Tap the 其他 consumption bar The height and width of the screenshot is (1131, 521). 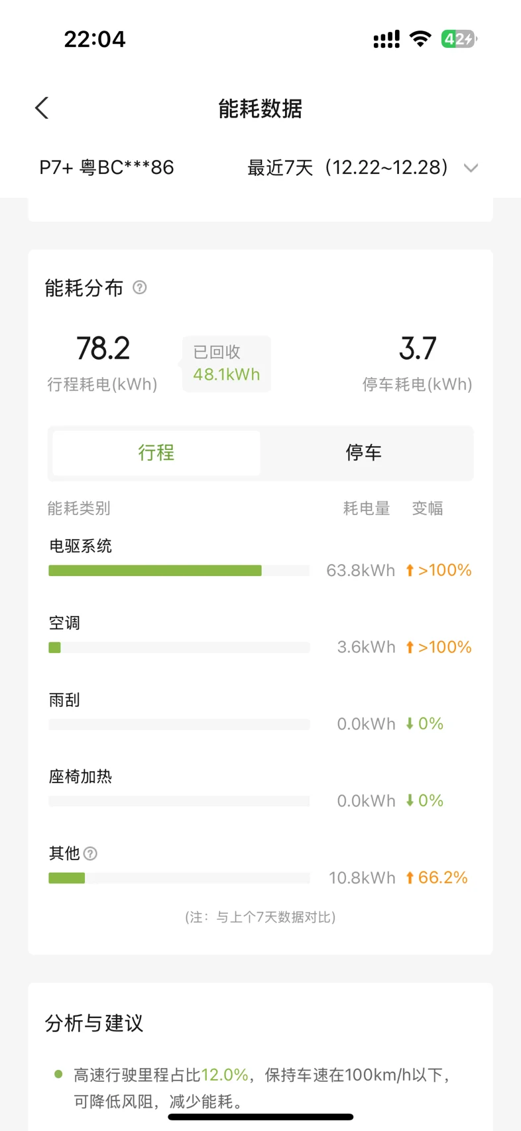[179, 877]
